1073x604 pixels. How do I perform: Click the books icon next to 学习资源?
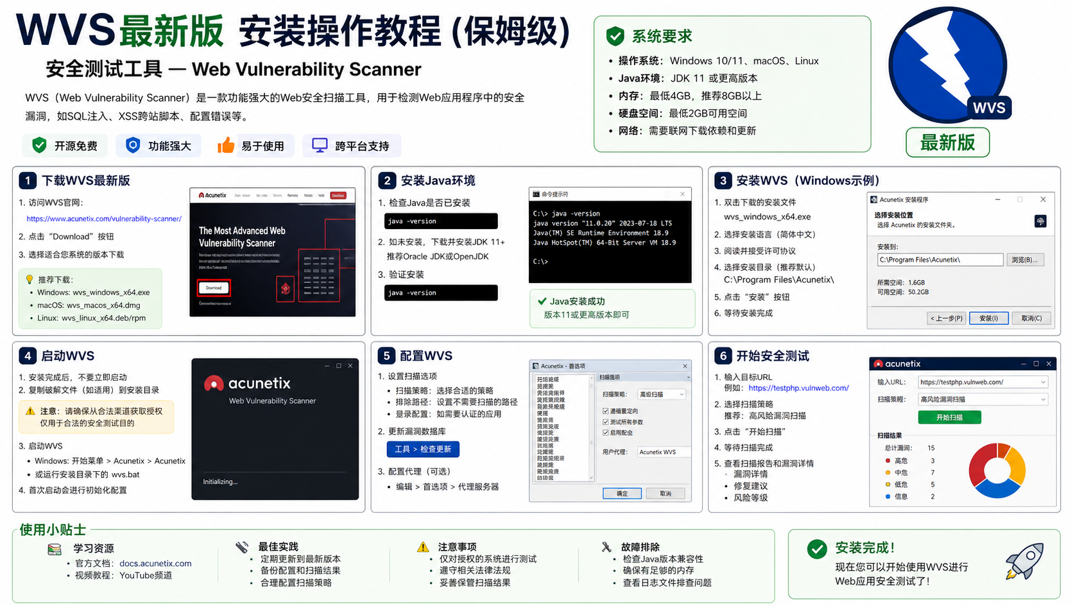pos(55,549)
